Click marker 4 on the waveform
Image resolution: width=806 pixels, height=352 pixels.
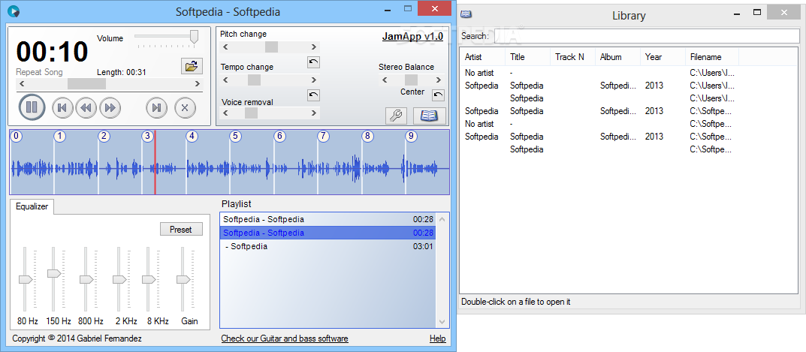192,136
